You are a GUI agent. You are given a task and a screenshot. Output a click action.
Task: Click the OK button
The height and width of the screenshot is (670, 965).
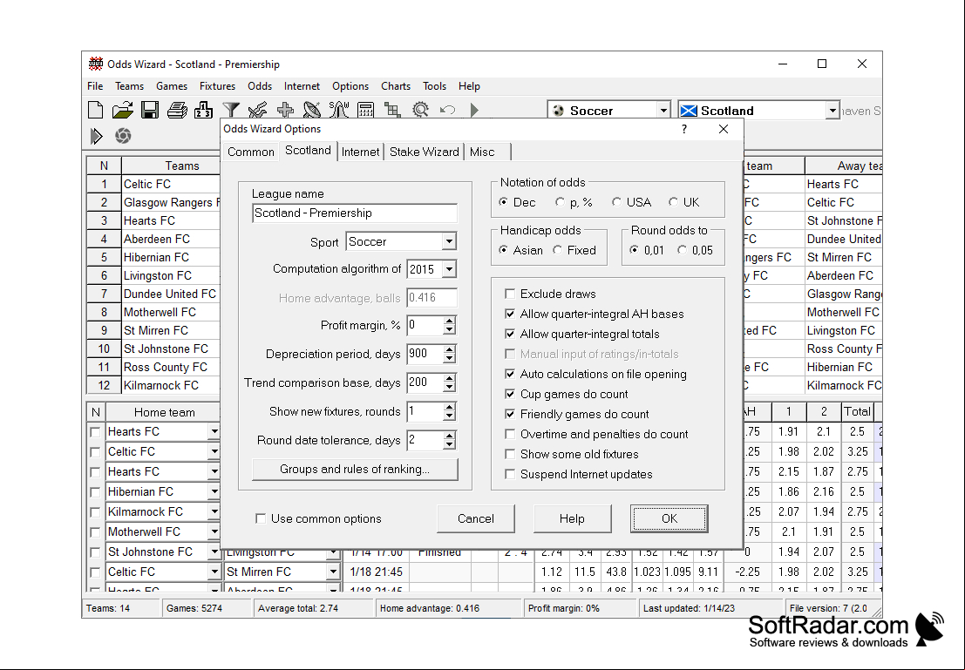[669, 518]
